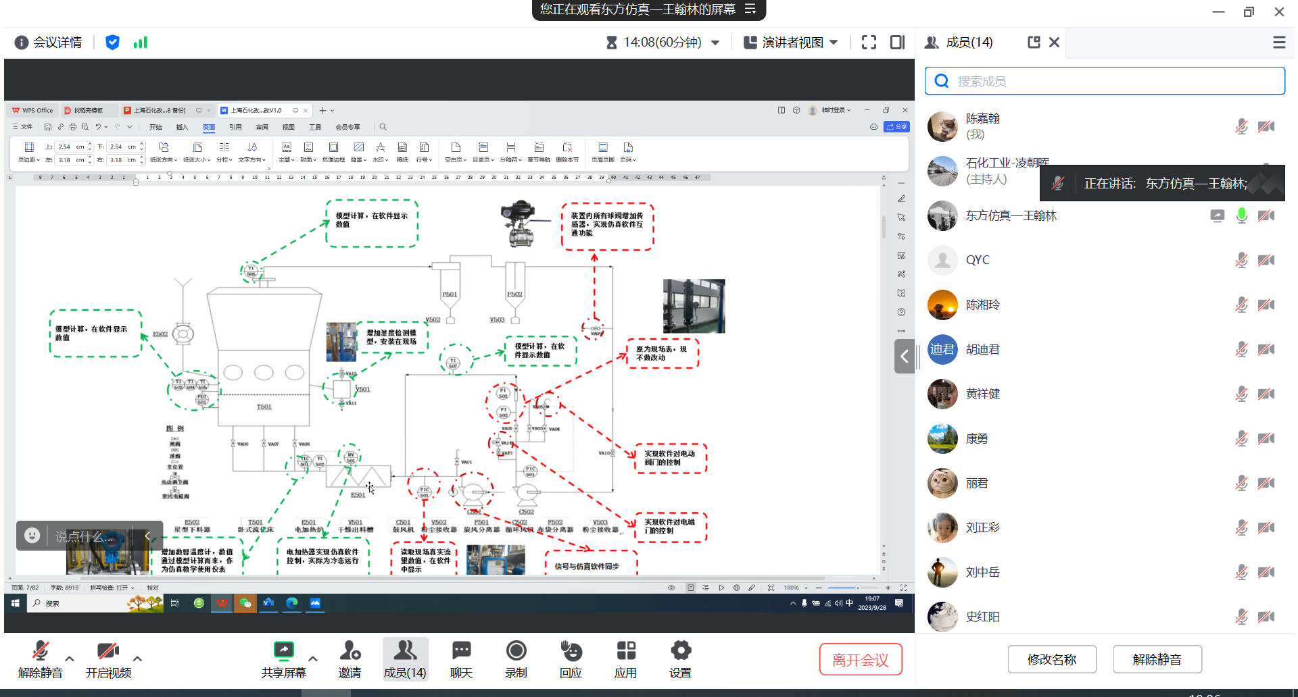The height and width of the screenshot is (697, 1298).
Task: Unmute microphone via 解除静音 toolbar toggle
Action: tap(40, 659)
